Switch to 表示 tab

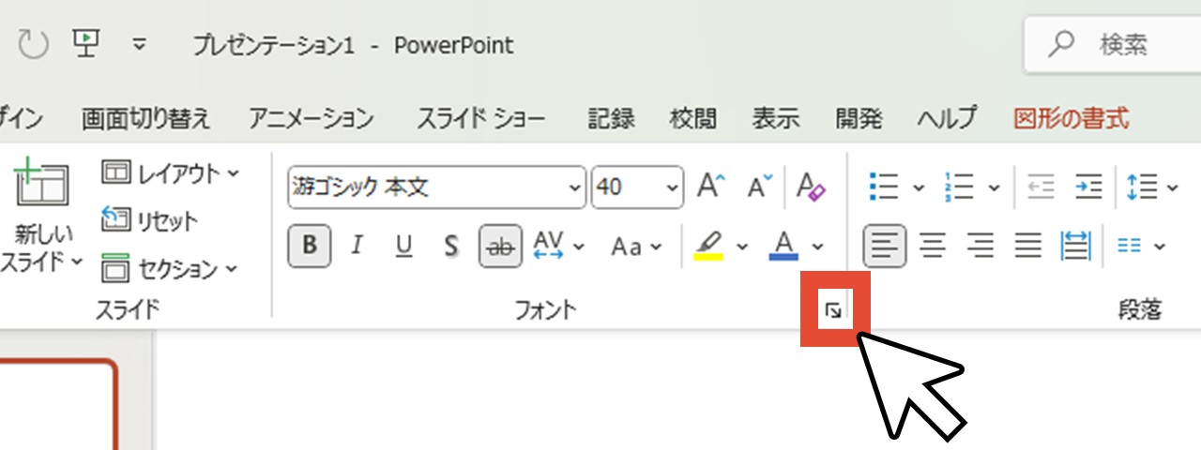click(x=776, y=119)
